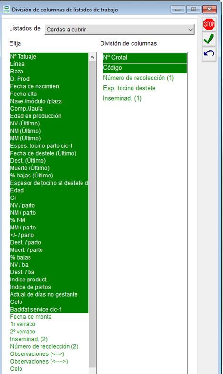Confirm with the green checkmark icon
Image resolution: width=223 pixels, height=374 pixels.
click(209, 39)
